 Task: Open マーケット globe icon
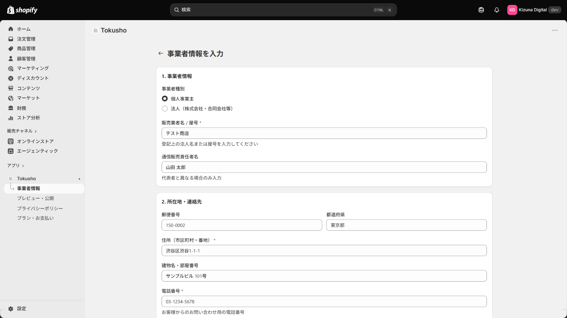11,98
